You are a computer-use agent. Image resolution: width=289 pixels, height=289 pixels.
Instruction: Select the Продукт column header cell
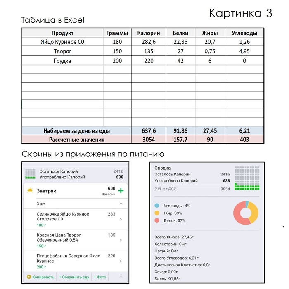coord(62,33)
